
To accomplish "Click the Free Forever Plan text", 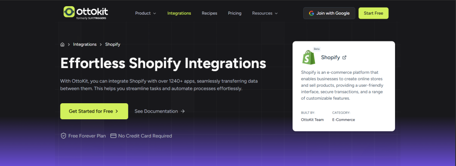I will (x=87, y=136).
